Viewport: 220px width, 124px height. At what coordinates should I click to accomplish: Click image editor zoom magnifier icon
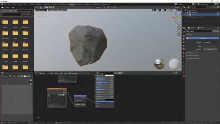31,80
